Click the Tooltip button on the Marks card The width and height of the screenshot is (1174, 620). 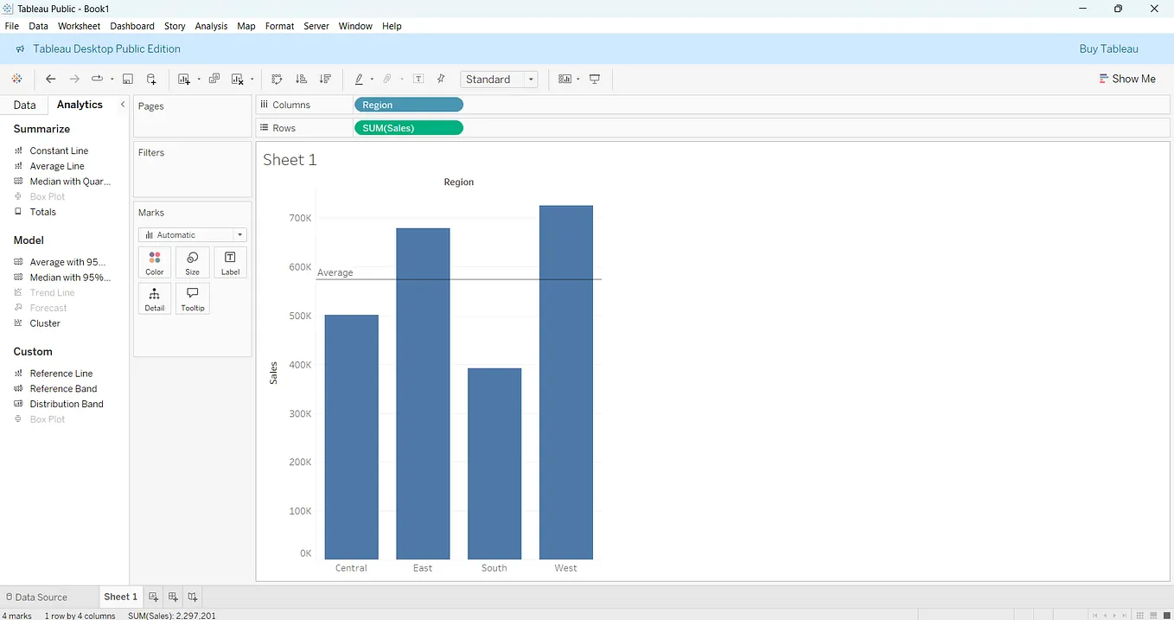[x=192, y=298]
